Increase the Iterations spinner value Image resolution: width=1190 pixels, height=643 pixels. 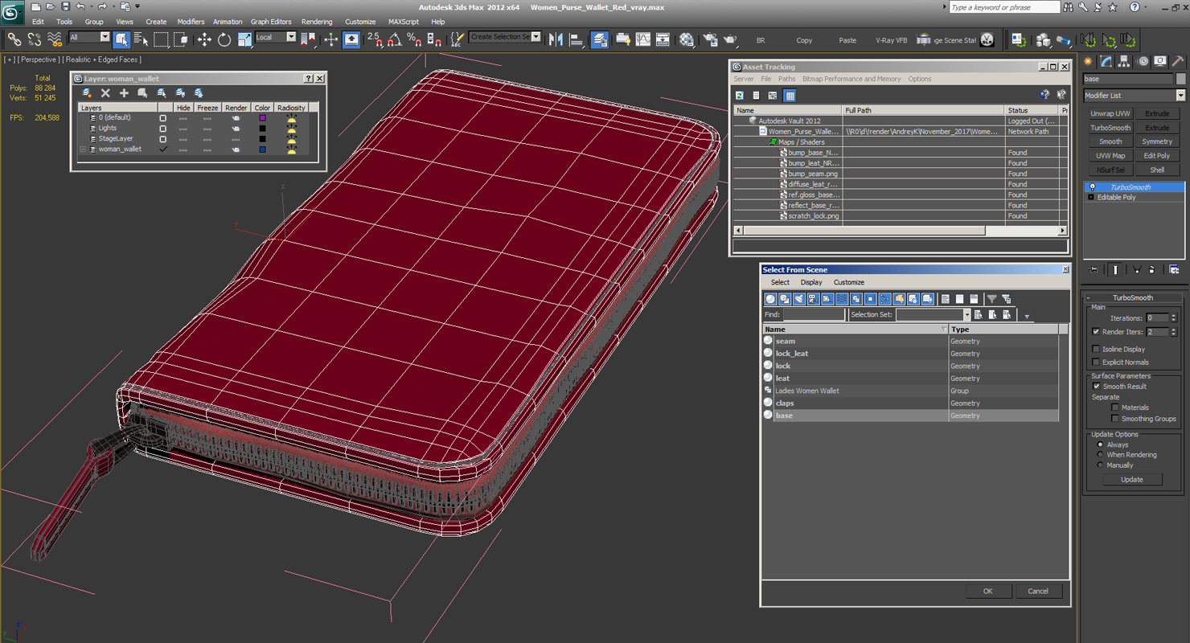1174,316
